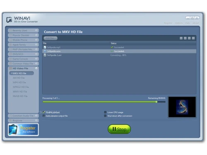The image size is (207, 155).
Task: Select WMV HD File format
Action: 20,91
